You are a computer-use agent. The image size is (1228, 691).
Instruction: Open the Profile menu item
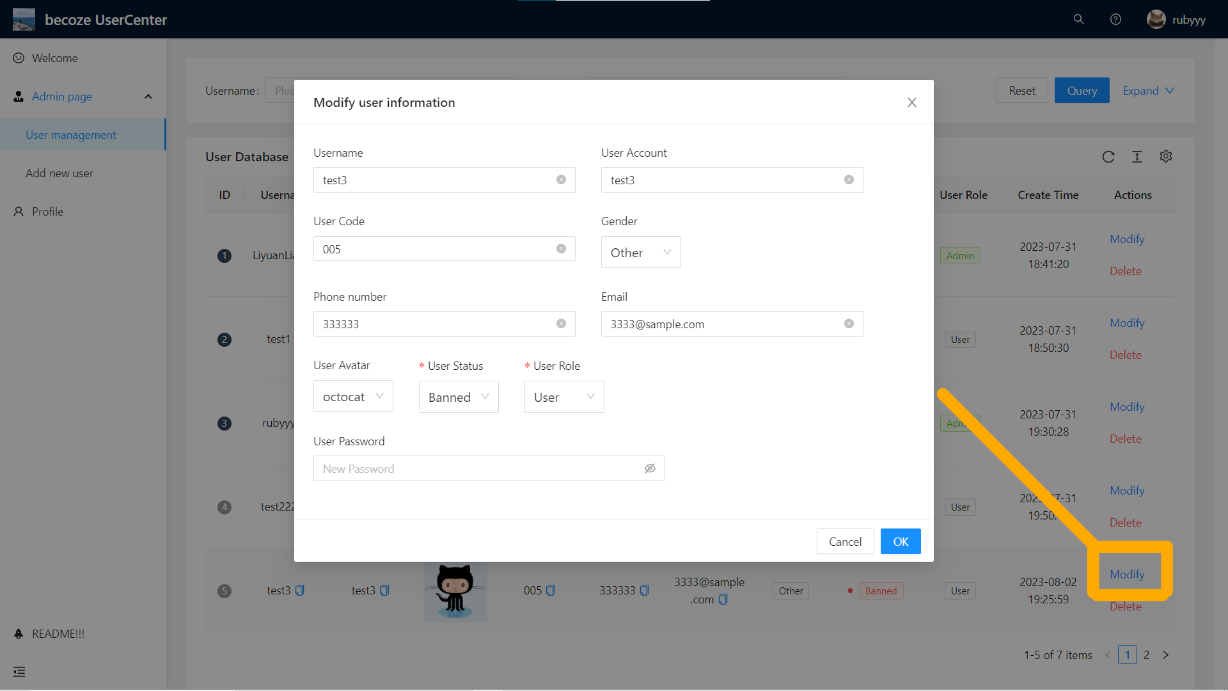[83, 211]
